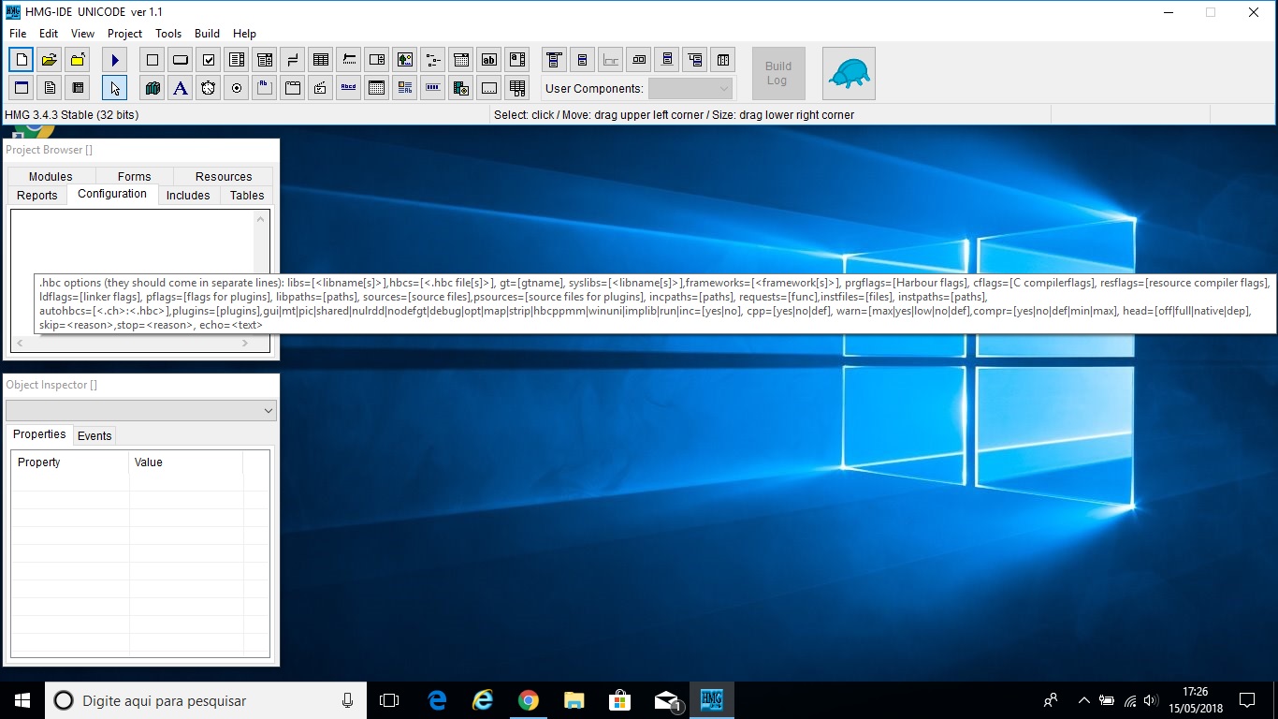1278x719 pixels.
Task: Select the ProgressBar control tool
Action: 433,88
